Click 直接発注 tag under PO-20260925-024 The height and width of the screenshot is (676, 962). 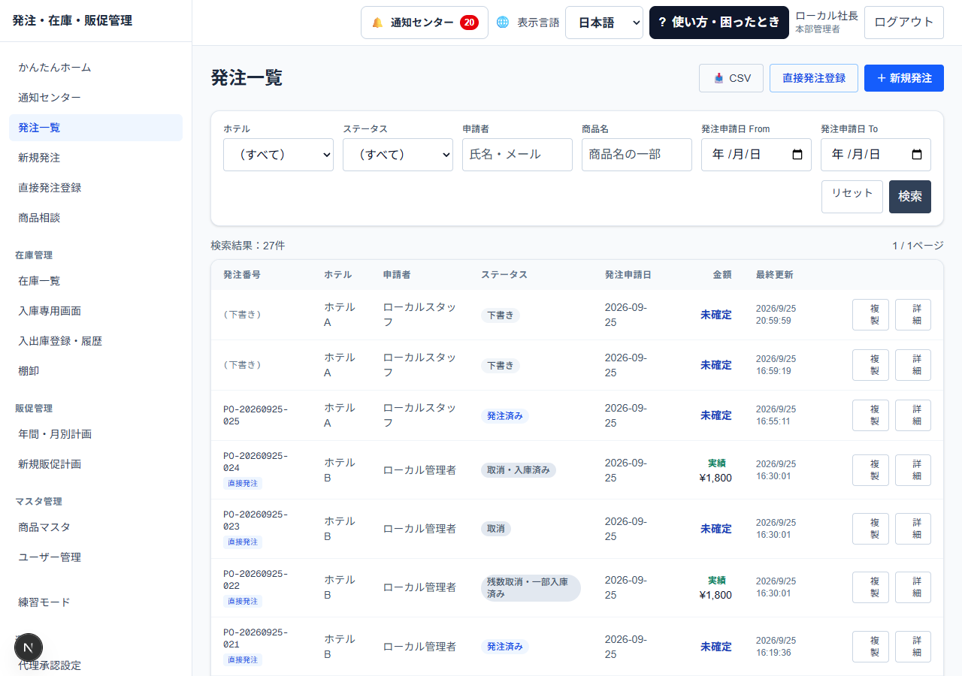[243, 483]
